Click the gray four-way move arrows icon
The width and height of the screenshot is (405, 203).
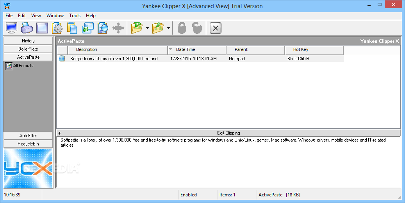click(x=118, y=28)
